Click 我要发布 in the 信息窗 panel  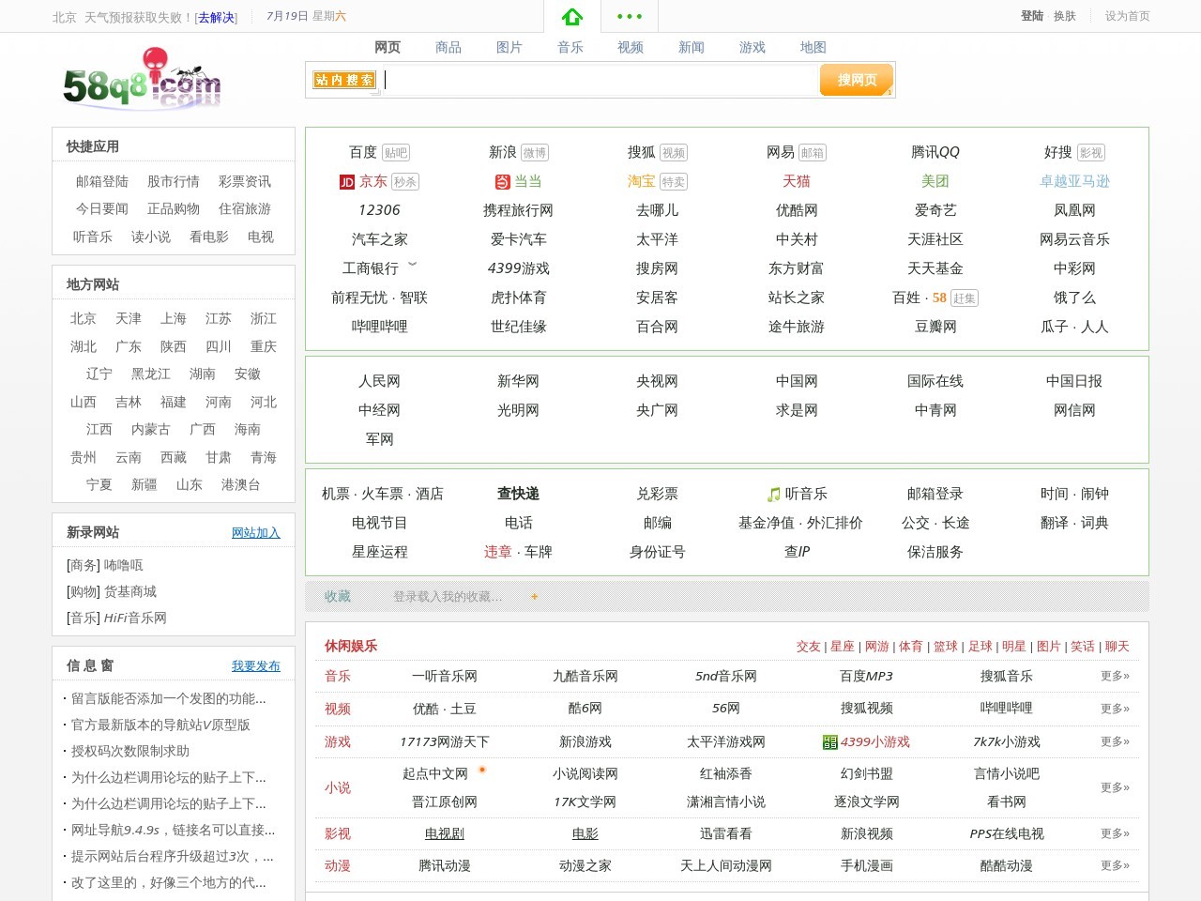pos(256,665)
